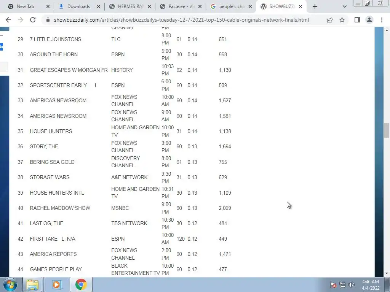Switch to the Paste.ee tab

pyautogui.click(x=181, y=6)
